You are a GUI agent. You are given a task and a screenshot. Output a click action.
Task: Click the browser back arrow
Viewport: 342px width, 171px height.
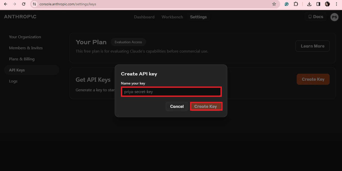click(x=6, y=4)
